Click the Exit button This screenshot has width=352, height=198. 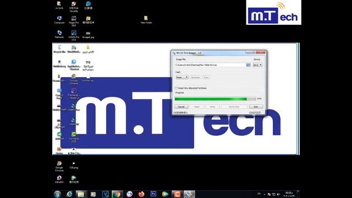[x=256, y=107]
